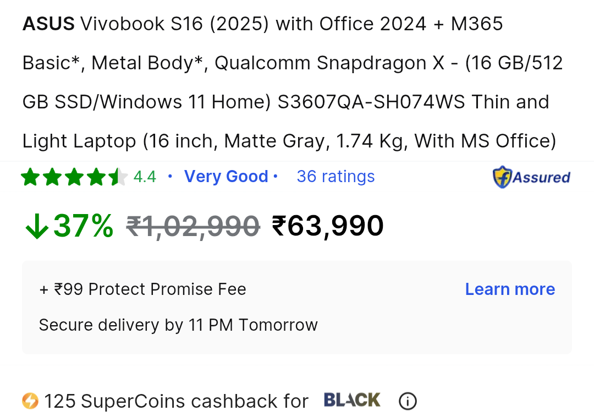Image resolution: width=594 pixels, height=416 pixels.
Task: Click the first green rating star
Action: pyautogui.click(x=30, y=177)
